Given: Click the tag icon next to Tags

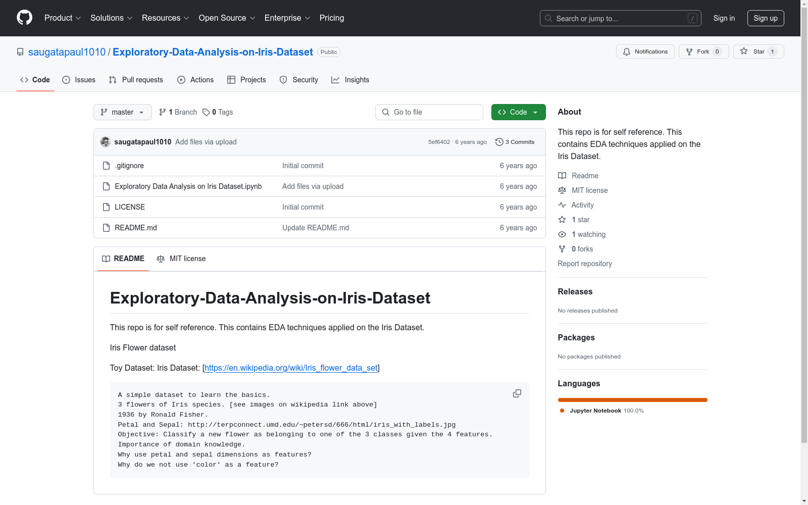Looking at the screenshot, I should [x=206, y=112].
